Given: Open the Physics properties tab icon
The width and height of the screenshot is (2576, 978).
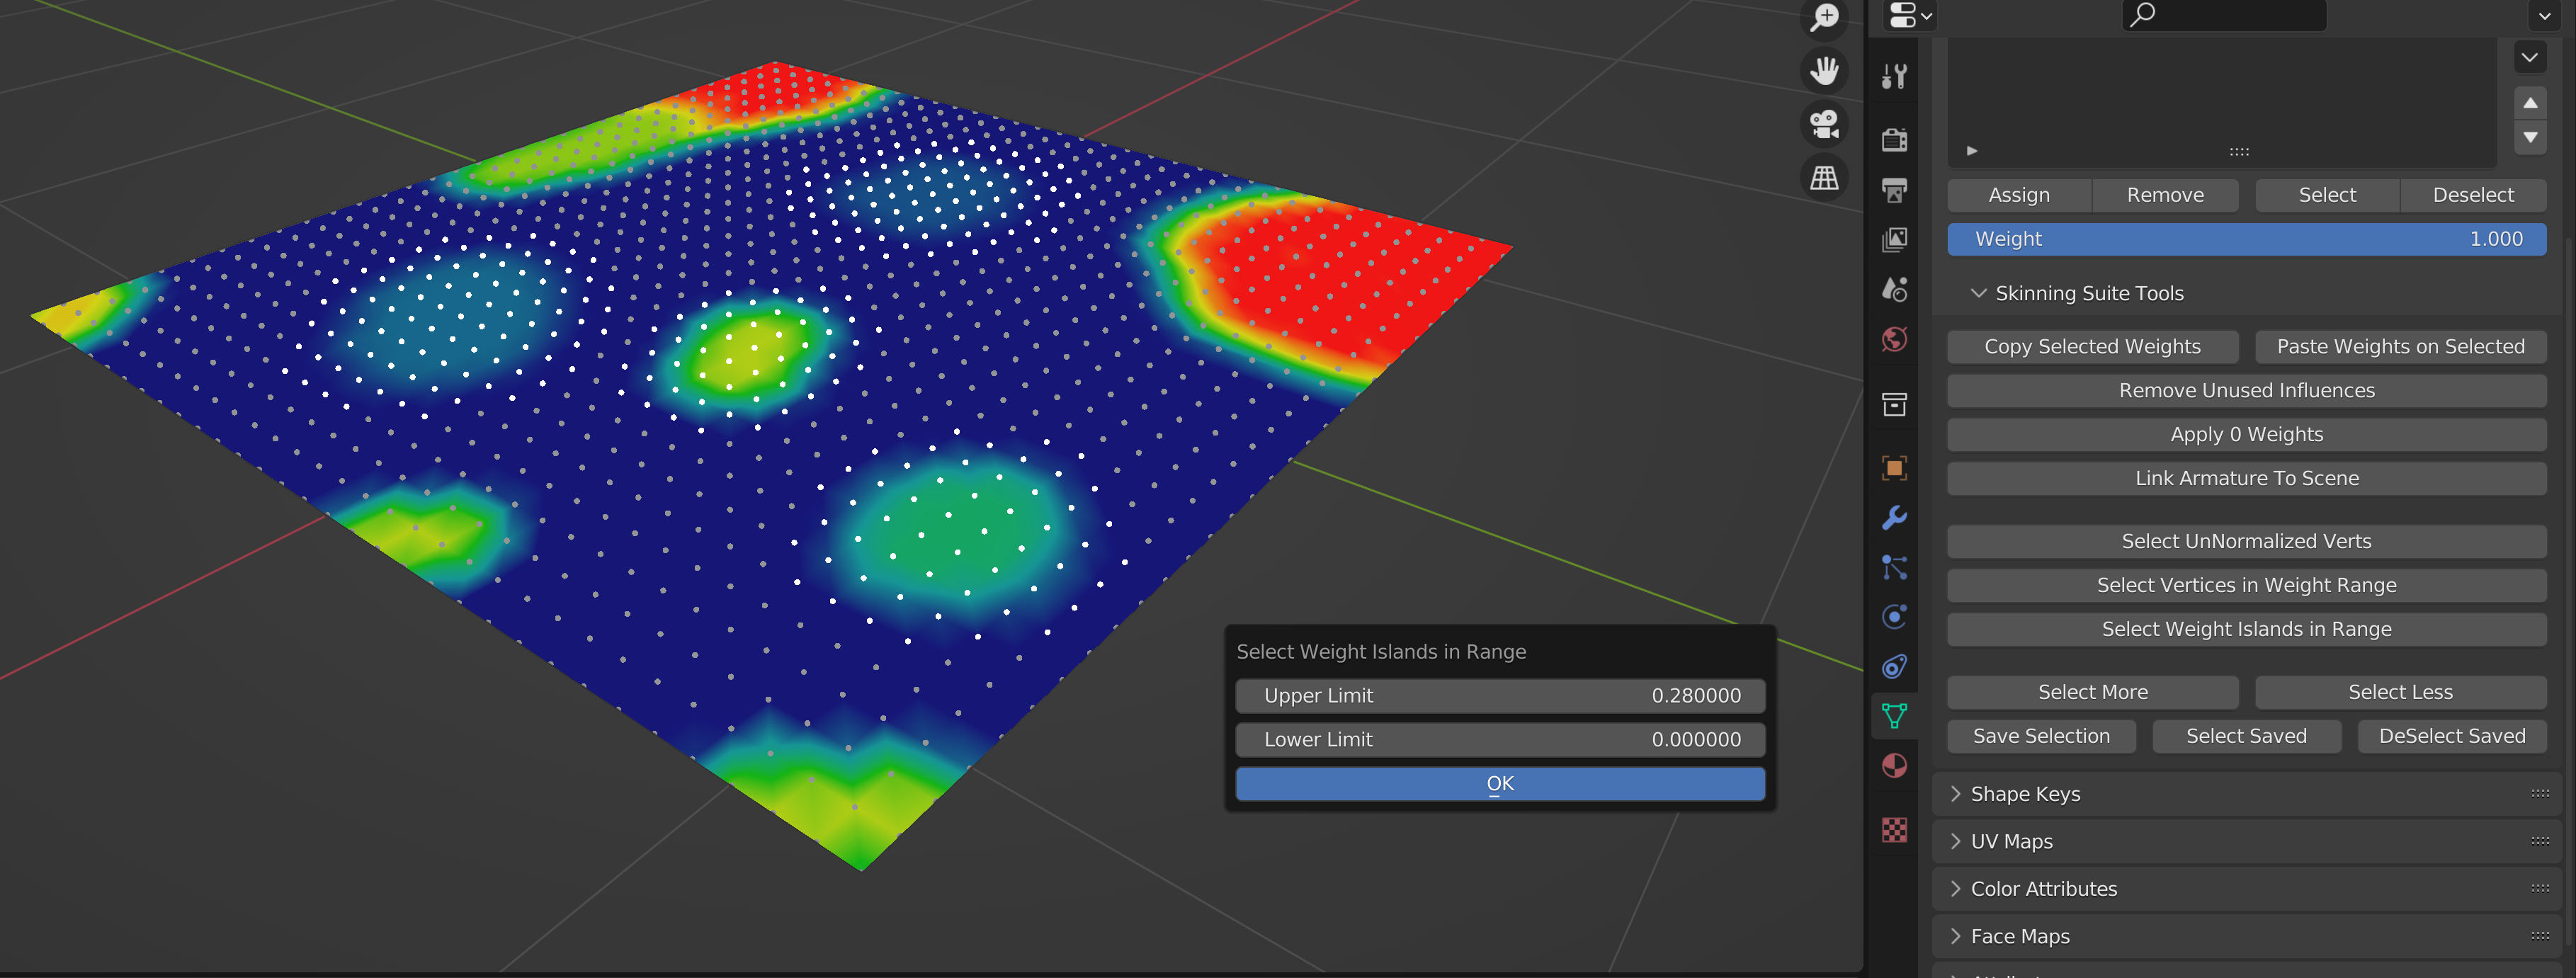Looking at the screenshot, I should pyautogui.click(x=1894, y=617).
